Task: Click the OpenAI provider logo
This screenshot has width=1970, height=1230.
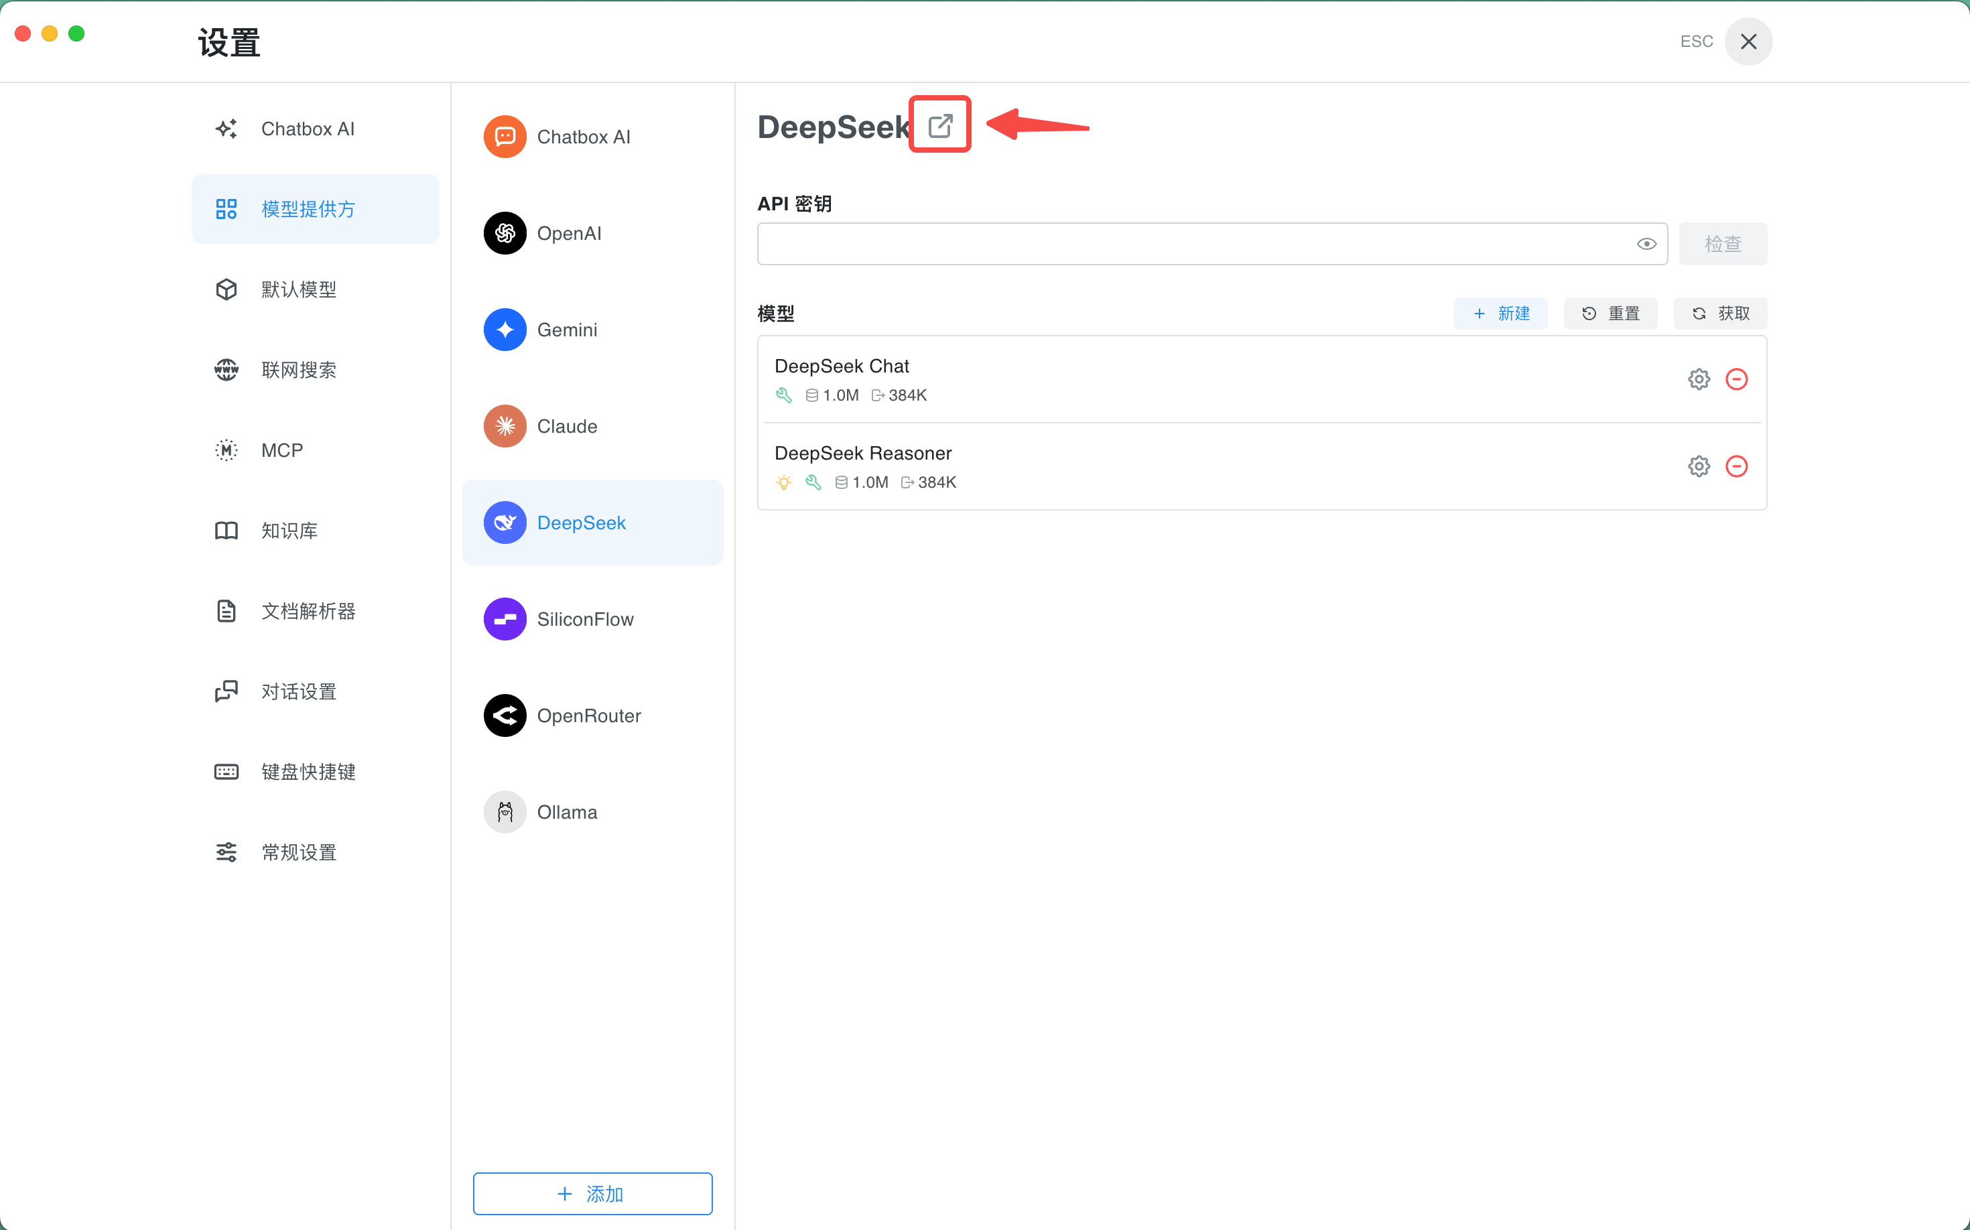Action: (505, 233)
